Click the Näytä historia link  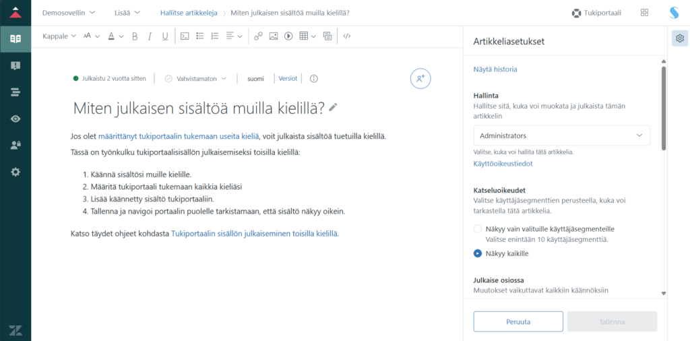point(495,69)
